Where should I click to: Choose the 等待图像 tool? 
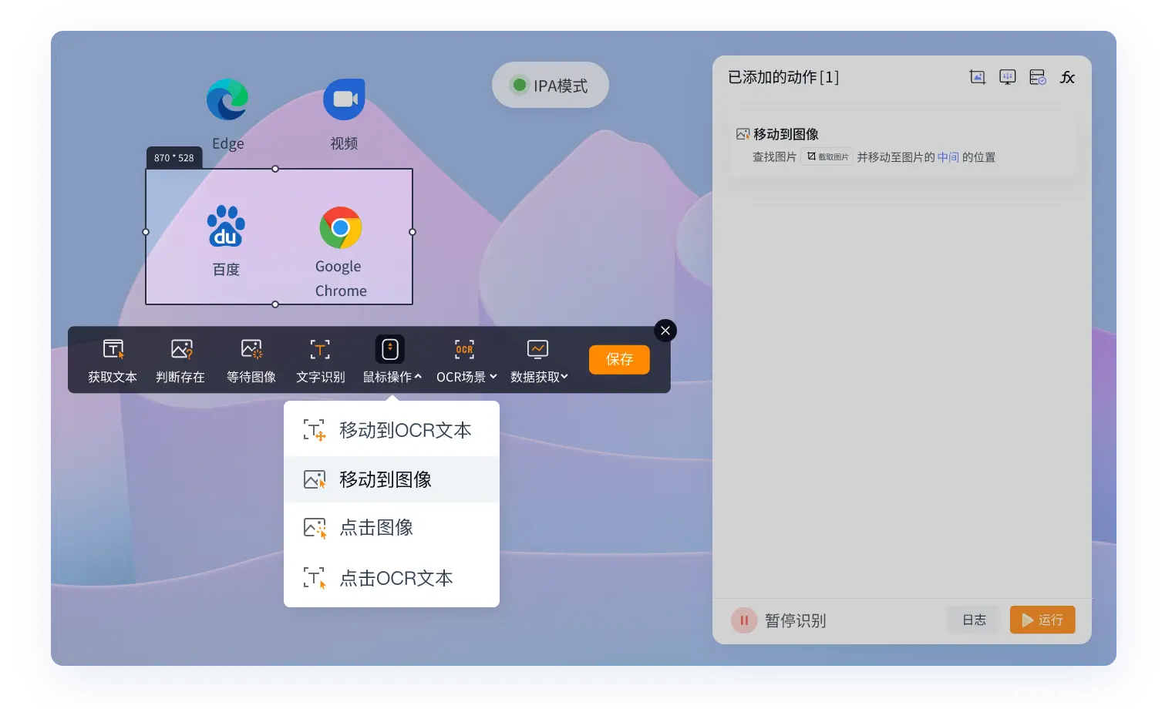point(251,361)
